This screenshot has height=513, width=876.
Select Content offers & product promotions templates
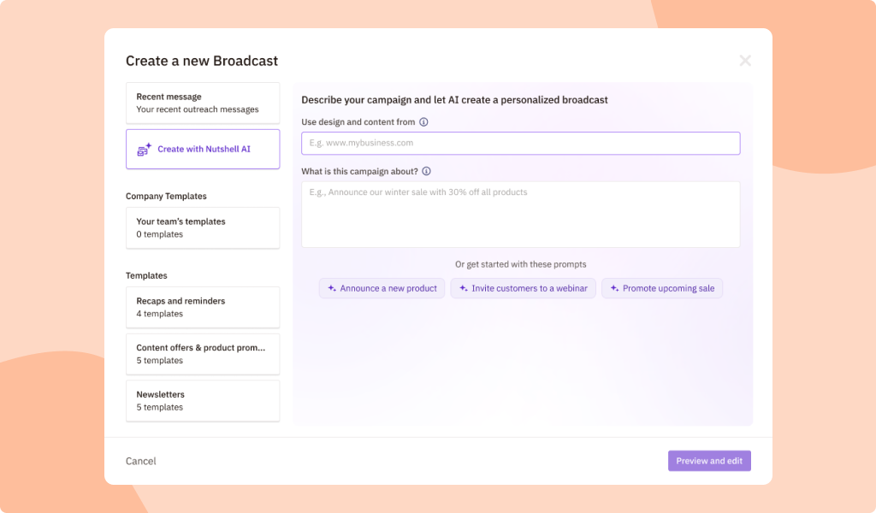click(203, 354)
